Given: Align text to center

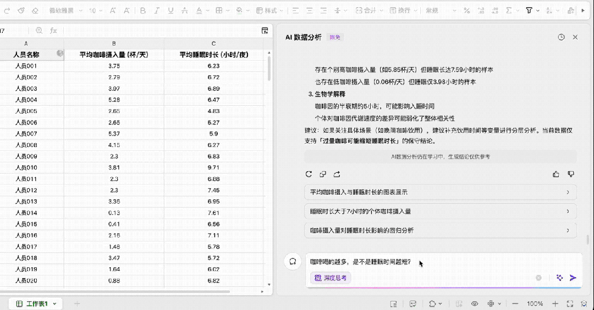Looking at the screenshot, I should click(x=310, y=10).
